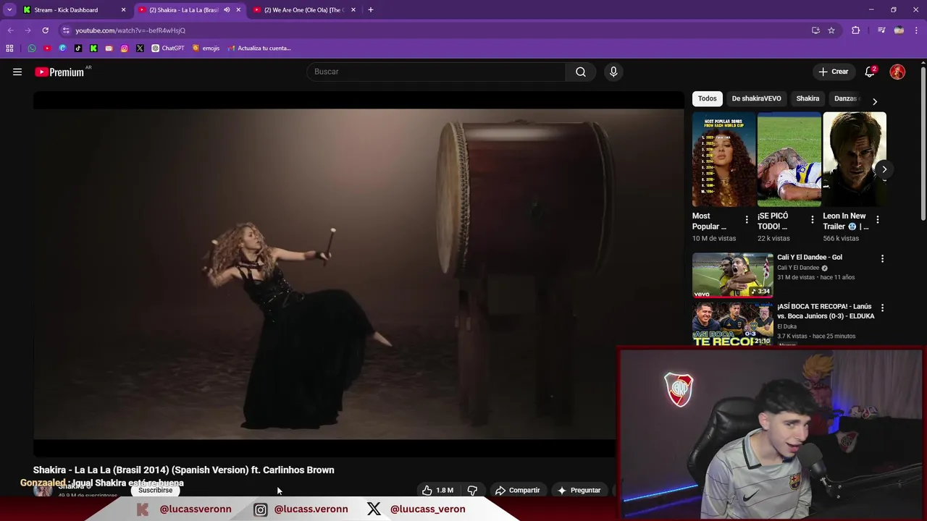Mute the Shakira tab via speaker icon

pyautogui.click(x=227, y=10)
